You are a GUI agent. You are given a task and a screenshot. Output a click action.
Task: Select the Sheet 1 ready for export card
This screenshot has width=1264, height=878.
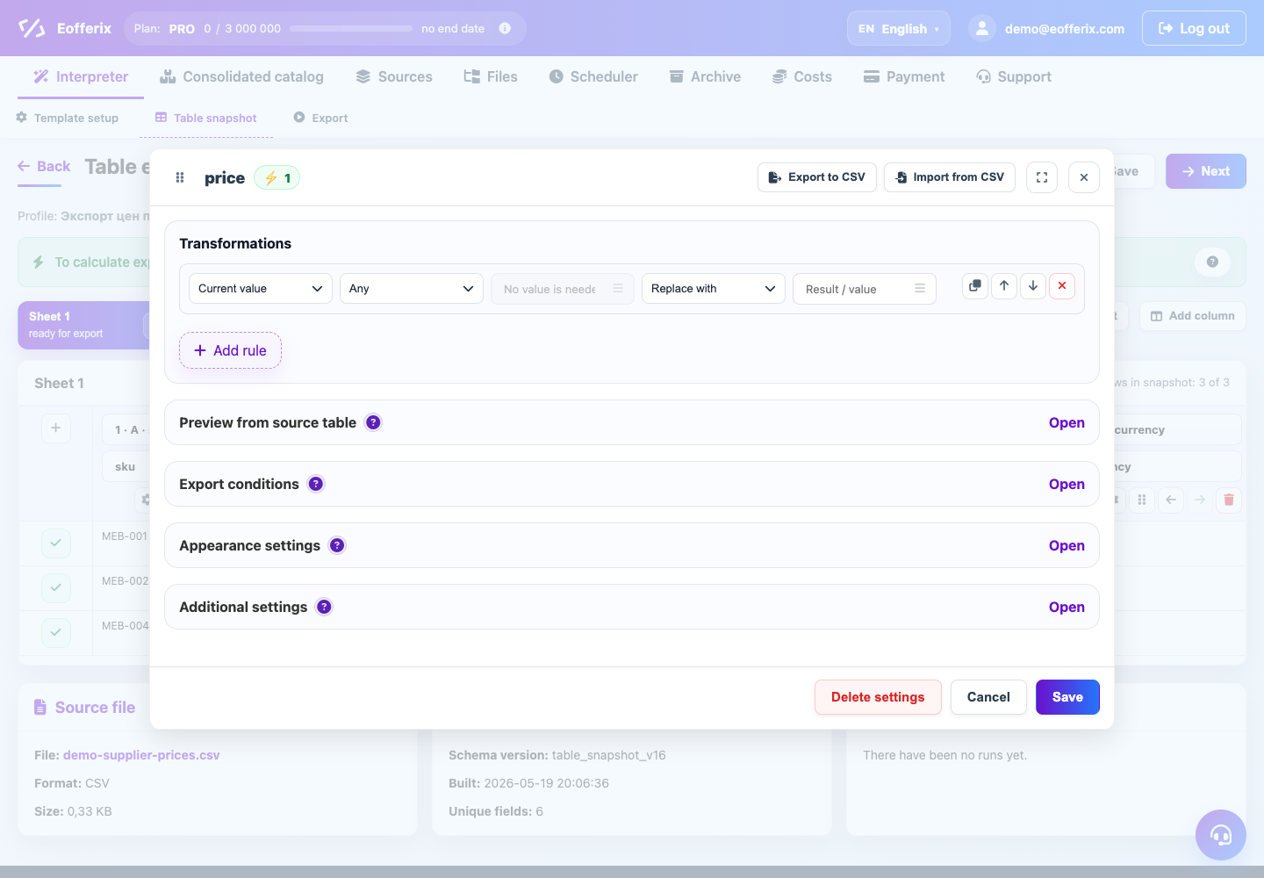(x=84, y=325)
